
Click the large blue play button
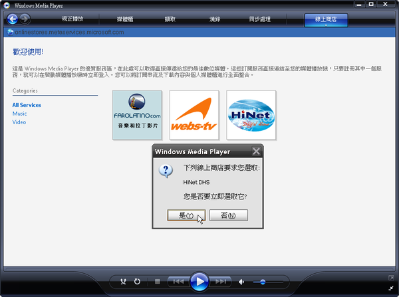click(199, 282)
